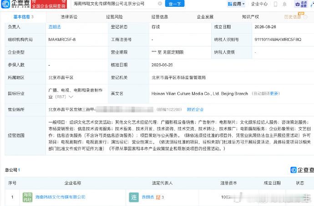This screenshot has width=314, height=206.
Task: Open 企业中心 in the header
Action: coord(259,4)
